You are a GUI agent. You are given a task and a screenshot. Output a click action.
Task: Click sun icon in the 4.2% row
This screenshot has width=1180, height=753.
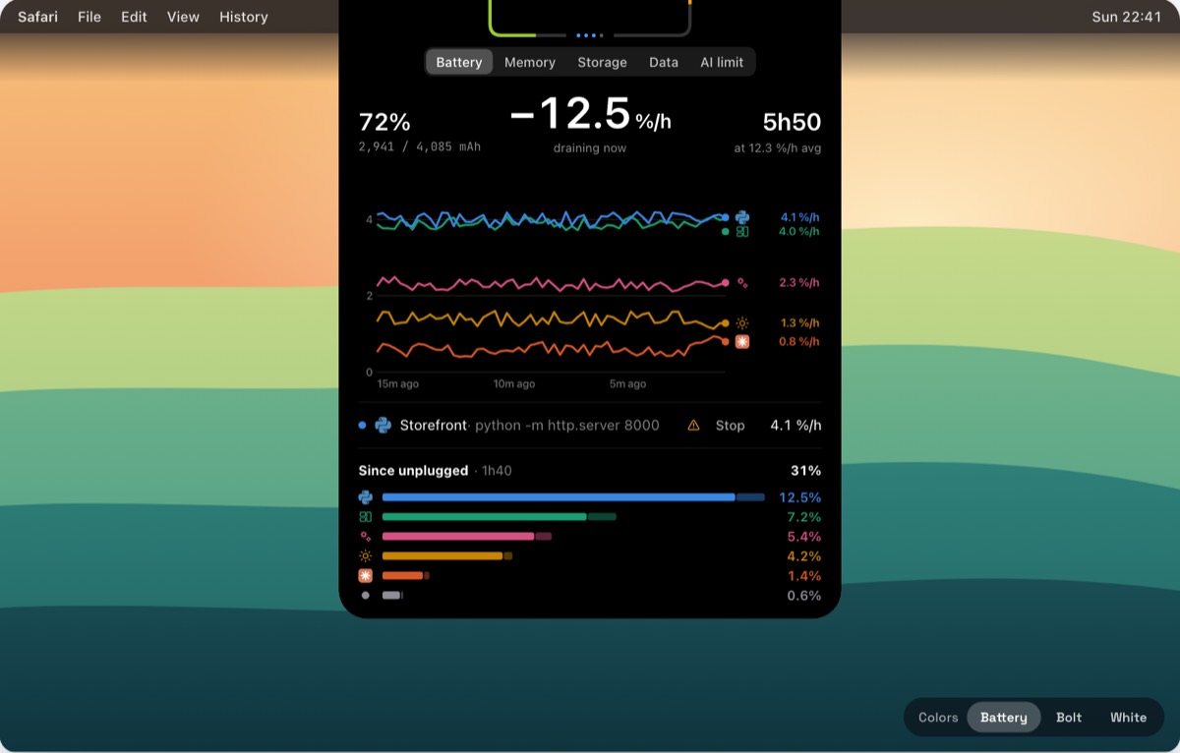(x=366, y=556)
